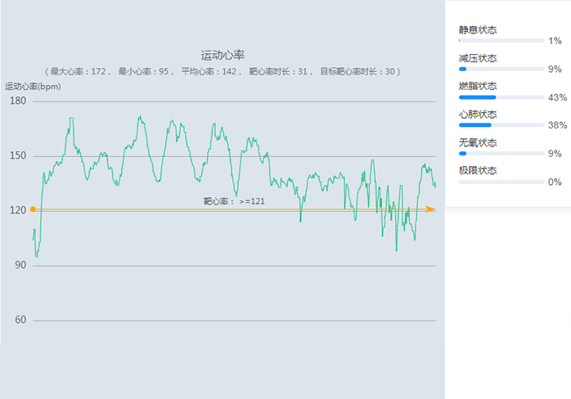Click the 最大心率：172 statistics subtitle
This screenshot has width=571, height=399.
coord(223,72)
